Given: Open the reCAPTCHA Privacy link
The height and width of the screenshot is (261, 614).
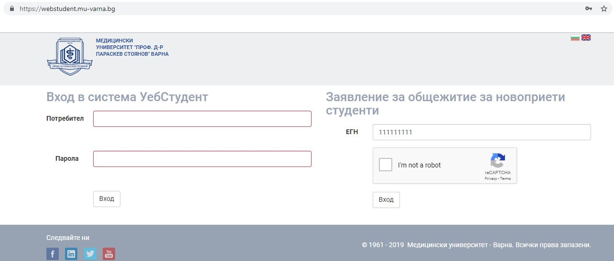Looking at the screenshot, I should [x=491, y=179].
